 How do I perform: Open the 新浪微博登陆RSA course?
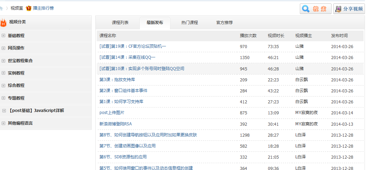point(116,124)
